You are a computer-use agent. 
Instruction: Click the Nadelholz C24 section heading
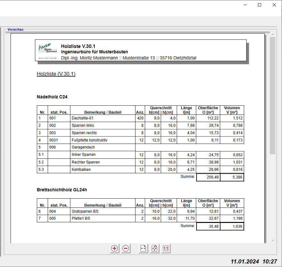click(x=52, y=97)
